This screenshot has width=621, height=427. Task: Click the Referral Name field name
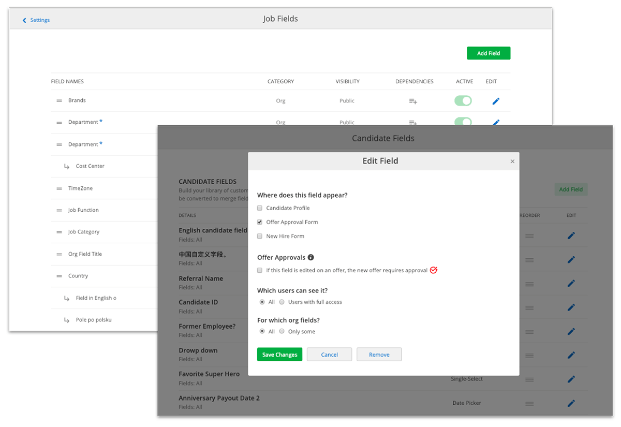(x=201, y=278)
